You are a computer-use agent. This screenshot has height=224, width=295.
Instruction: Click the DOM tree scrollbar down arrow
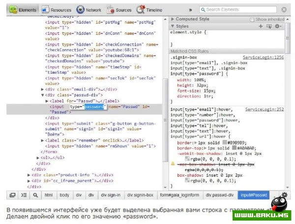point(165,187)
